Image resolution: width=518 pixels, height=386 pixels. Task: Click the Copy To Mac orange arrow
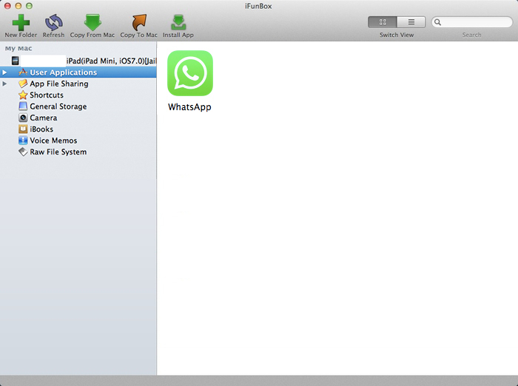tap(139, 22)
